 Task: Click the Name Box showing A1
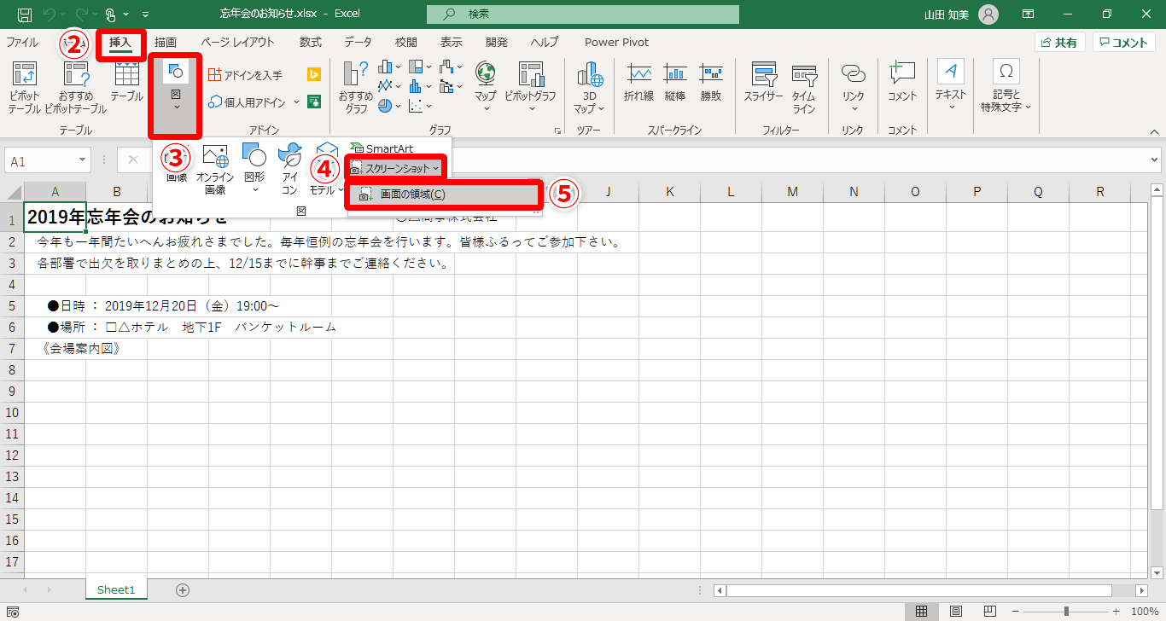48,160
